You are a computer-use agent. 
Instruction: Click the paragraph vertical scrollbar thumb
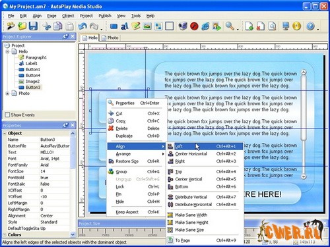[x=304, y=108]
